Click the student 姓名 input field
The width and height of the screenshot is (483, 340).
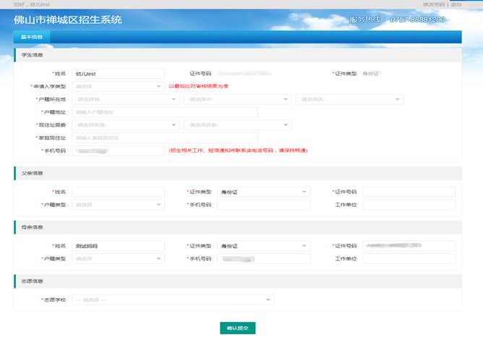118,73
